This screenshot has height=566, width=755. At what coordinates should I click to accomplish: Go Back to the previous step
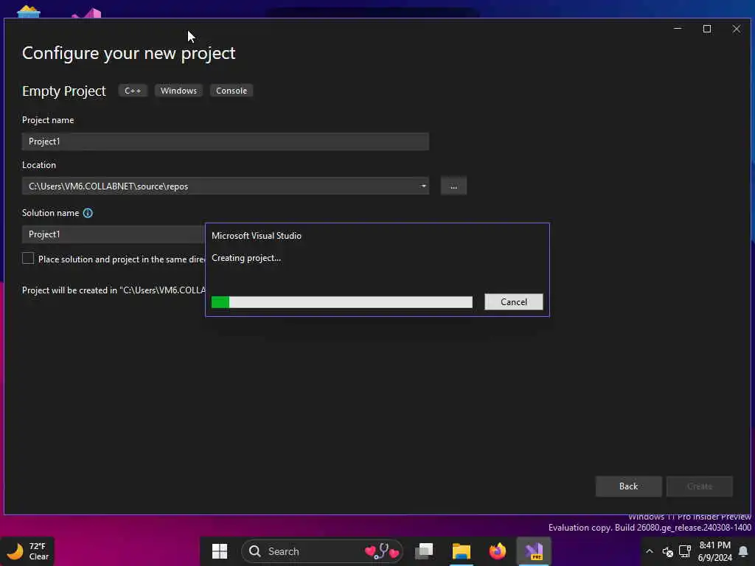(x=628, y=486)
